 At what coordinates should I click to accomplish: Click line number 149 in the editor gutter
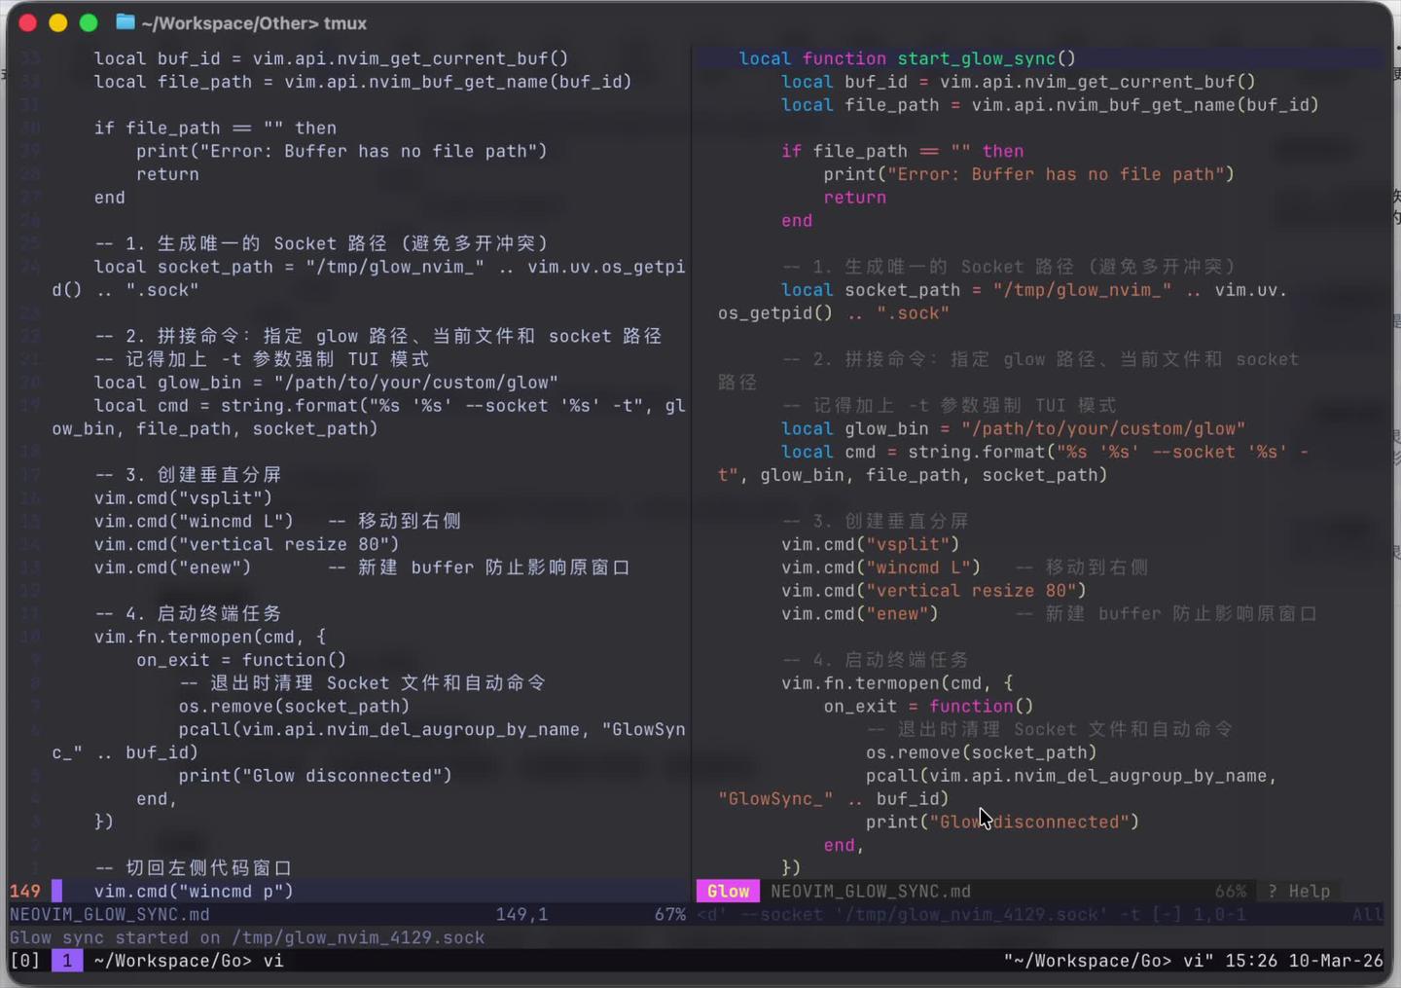pos(25,892)
